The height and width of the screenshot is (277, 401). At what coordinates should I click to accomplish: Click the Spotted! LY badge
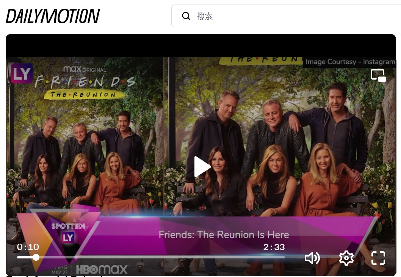coord(68,233)
